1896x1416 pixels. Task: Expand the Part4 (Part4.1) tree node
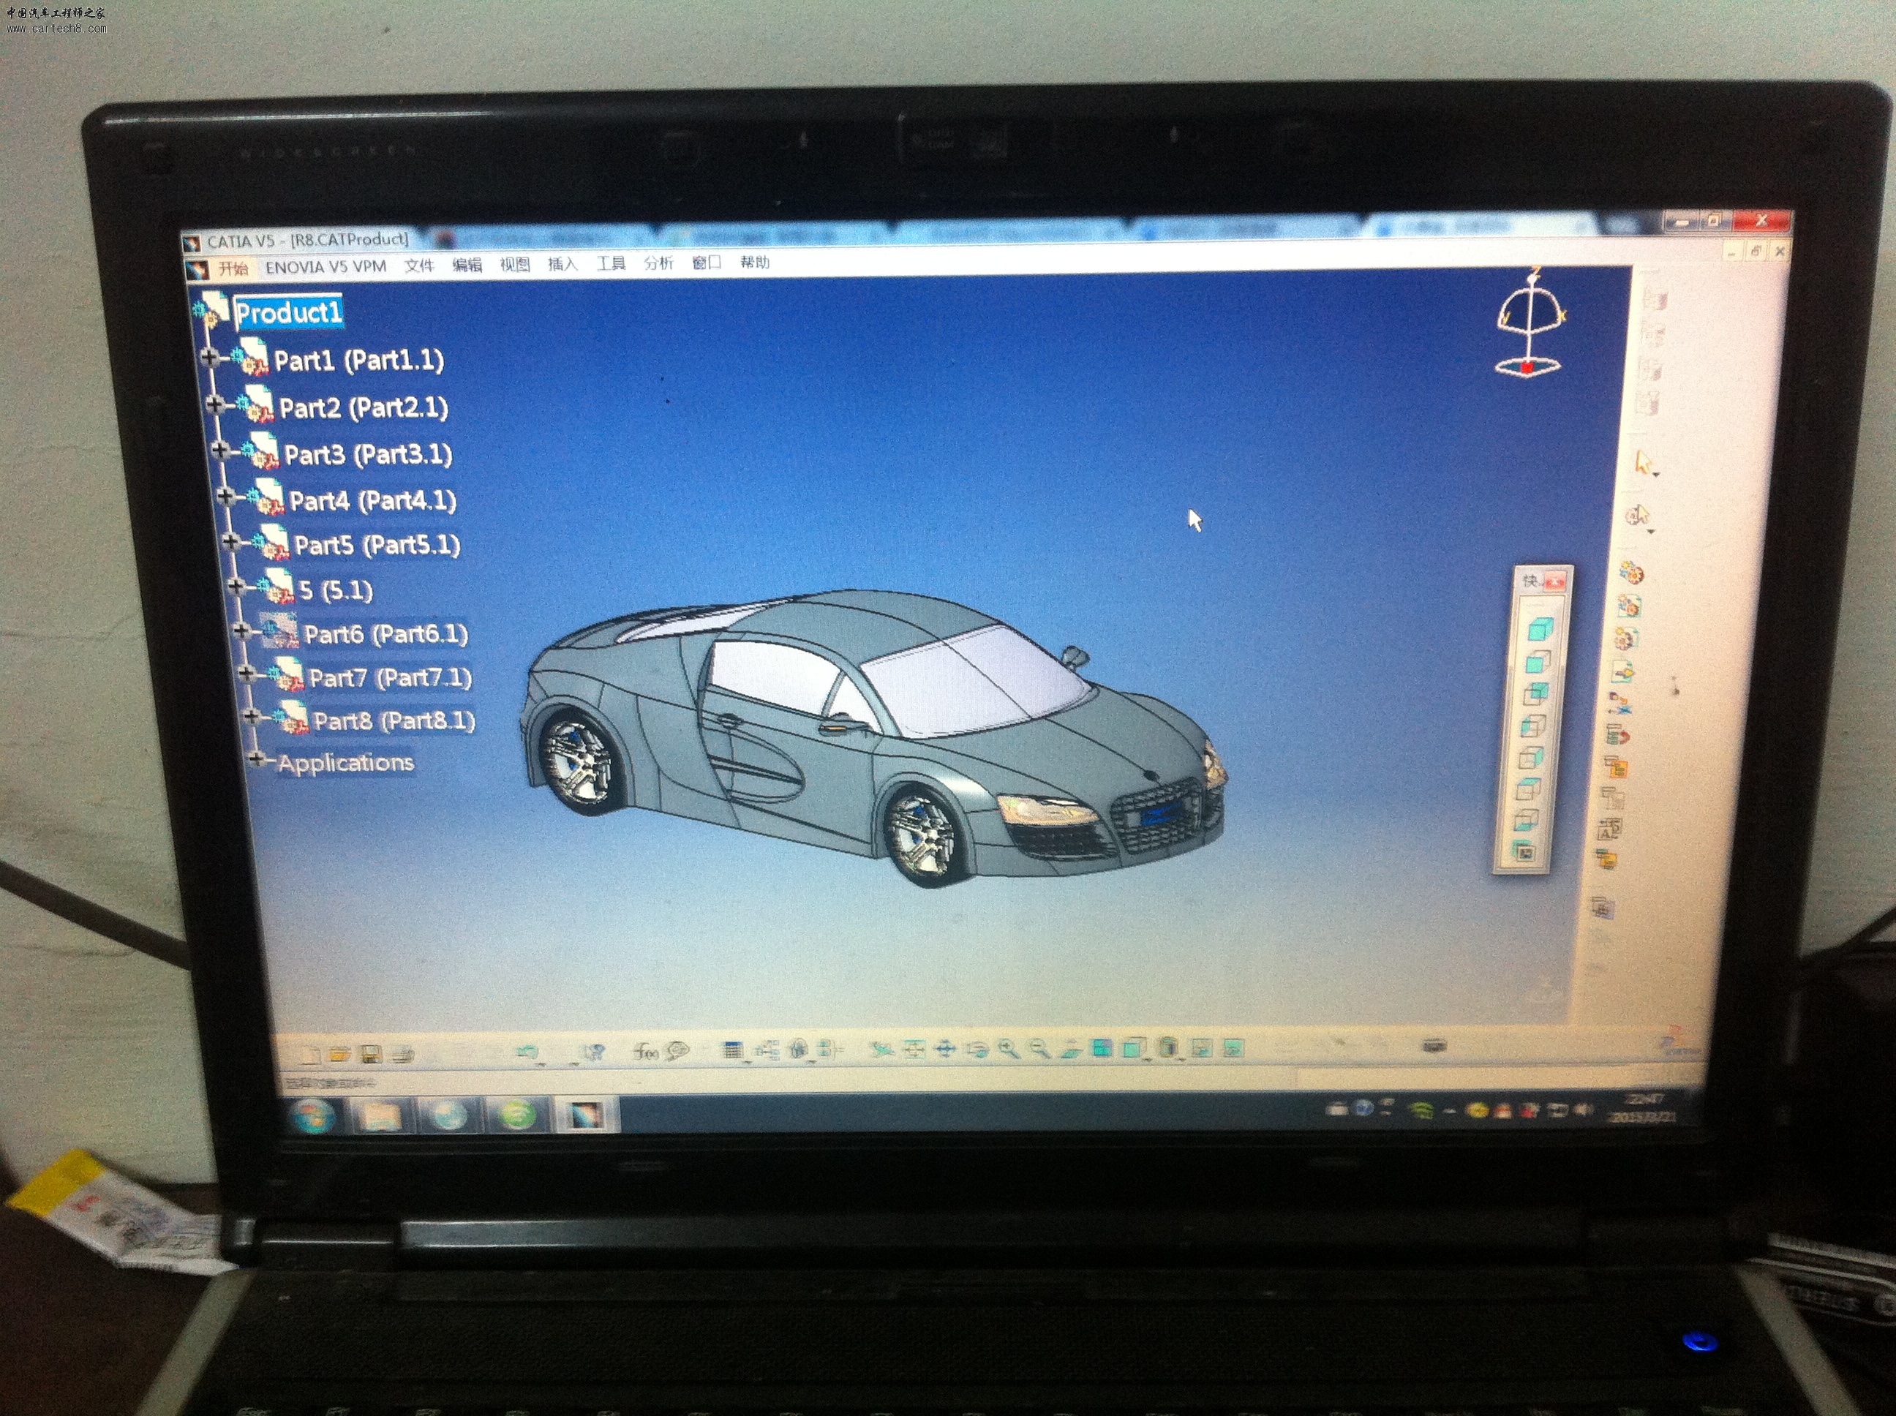click(x=225, y=497)
